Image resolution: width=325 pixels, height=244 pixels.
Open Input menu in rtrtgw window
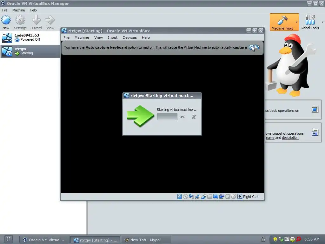pos(113,37)
